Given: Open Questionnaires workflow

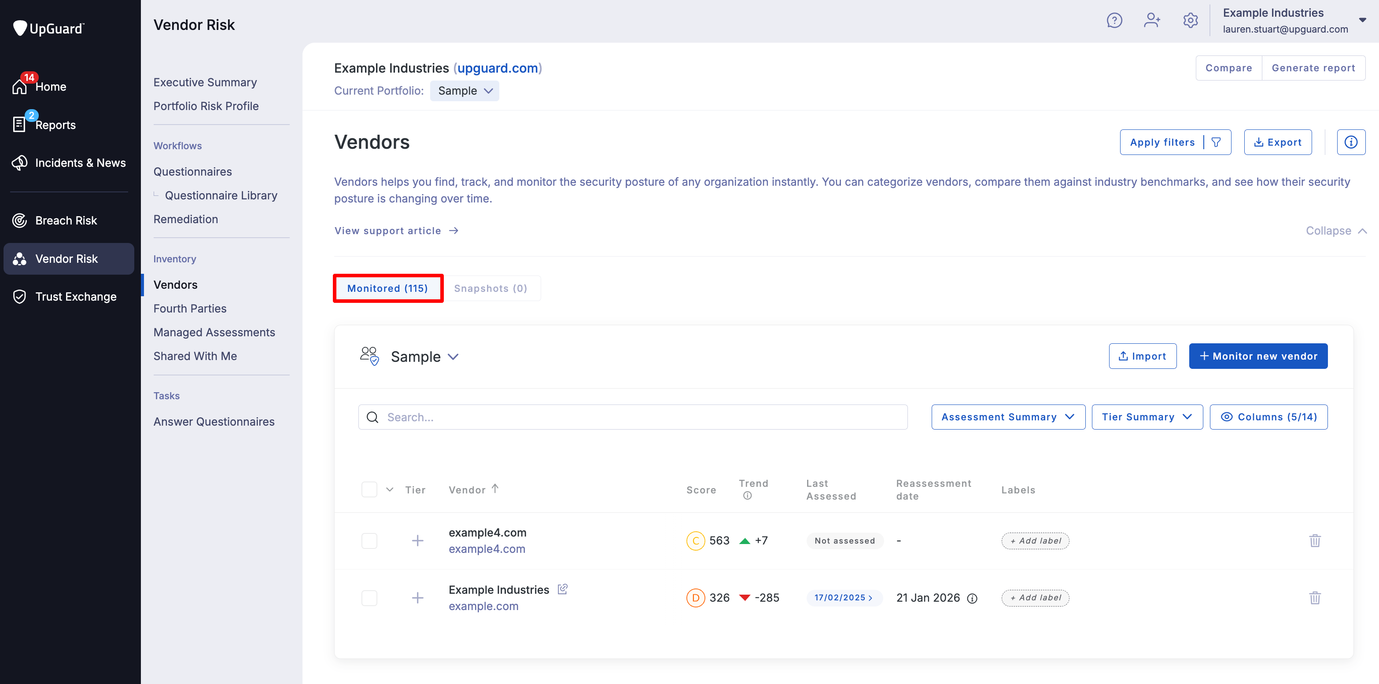Looking at the screenshot, I should click(193, 172).
